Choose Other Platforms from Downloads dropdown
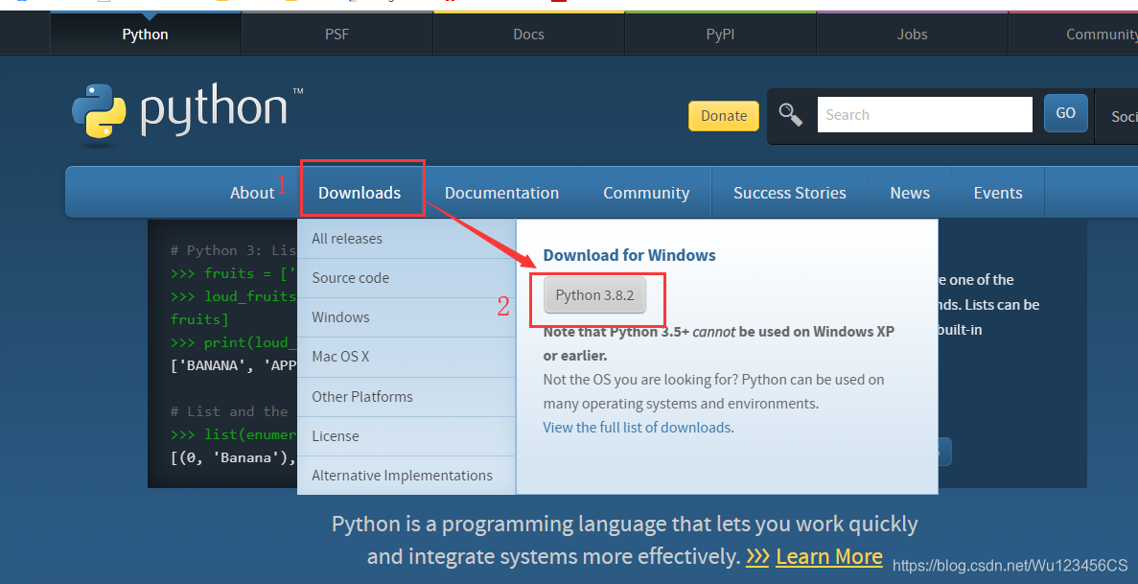1138x584 pixels. tap(406, 397)
